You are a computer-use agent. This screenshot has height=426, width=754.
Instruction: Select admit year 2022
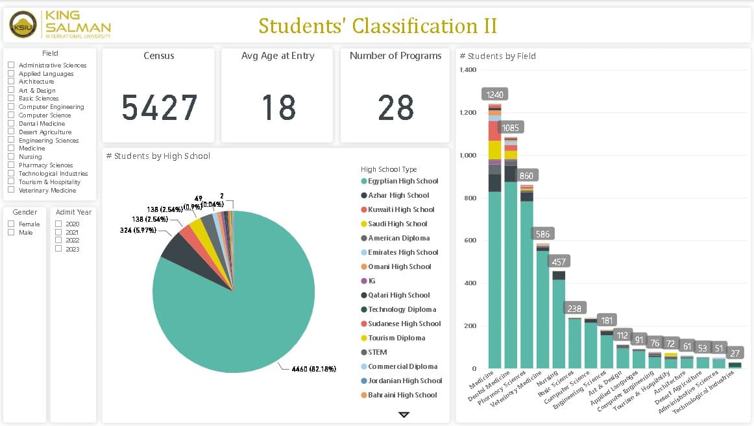click(x=58, y=240)
